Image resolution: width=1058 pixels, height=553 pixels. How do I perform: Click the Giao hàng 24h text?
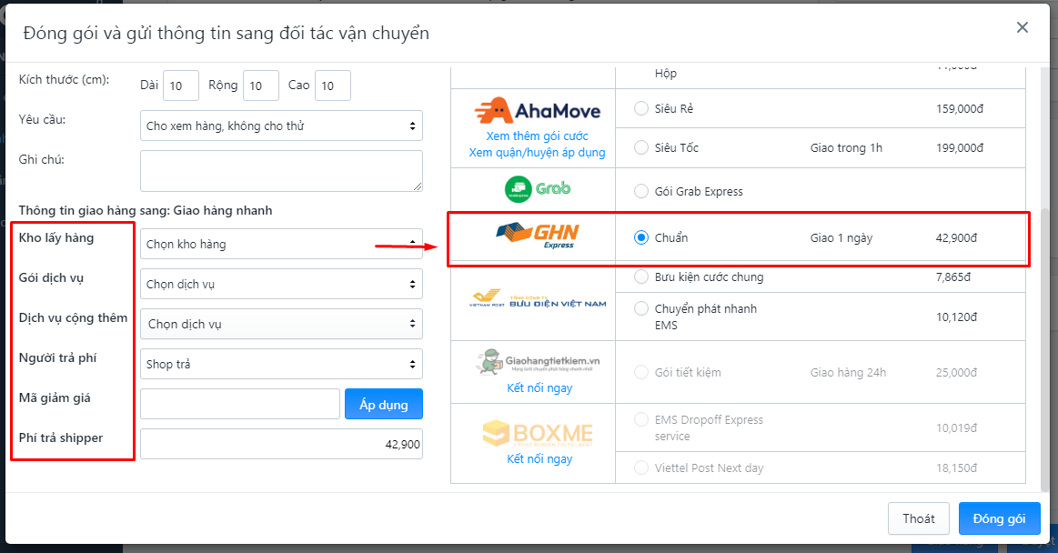tap(848, 372)
